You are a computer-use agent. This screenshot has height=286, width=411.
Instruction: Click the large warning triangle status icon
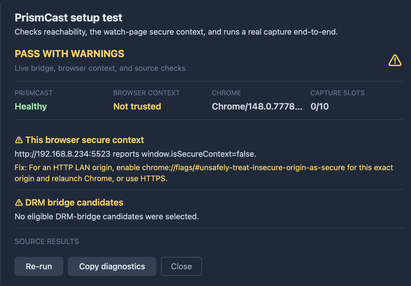click(x=395, y=60)
